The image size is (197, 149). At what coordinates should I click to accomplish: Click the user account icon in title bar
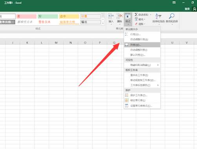tap(194, 9)
